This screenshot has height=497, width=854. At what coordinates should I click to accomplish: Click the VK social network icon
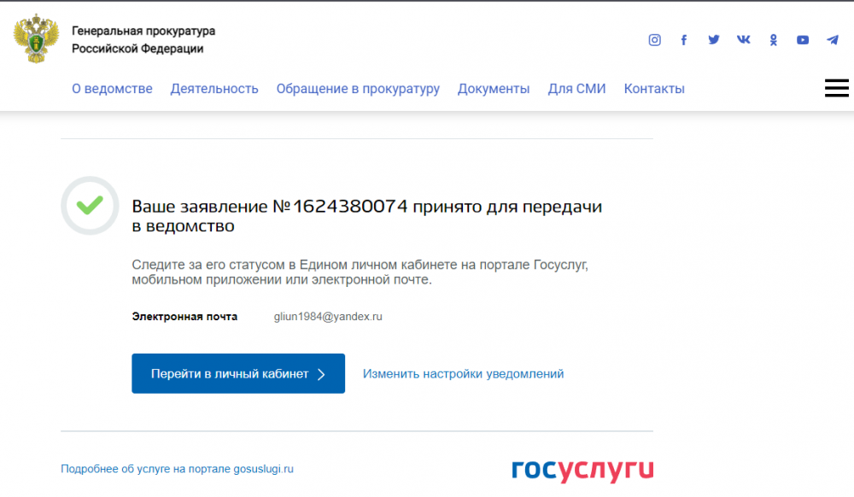(744, 39)
